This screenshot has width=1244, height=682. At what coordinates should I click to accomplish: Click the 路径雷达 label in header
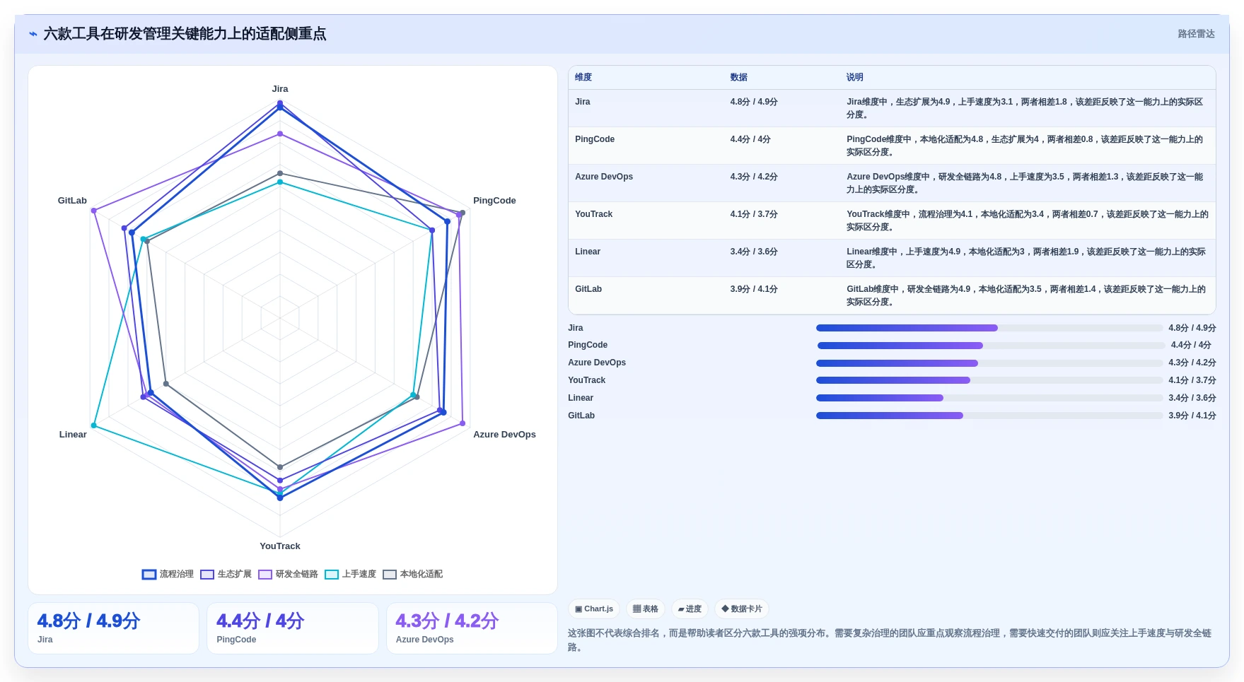coord(1196,34)
